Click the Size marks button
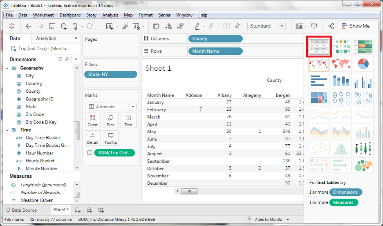This screenshot has height=226, width=383. tap(110, 121)
